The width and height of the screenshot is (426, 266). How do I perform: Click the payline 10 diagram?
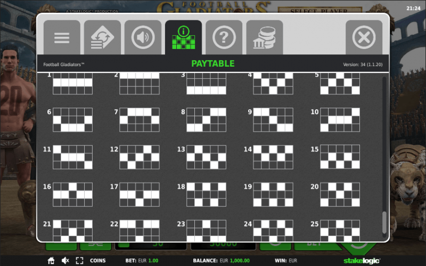[x=340, y=119]
